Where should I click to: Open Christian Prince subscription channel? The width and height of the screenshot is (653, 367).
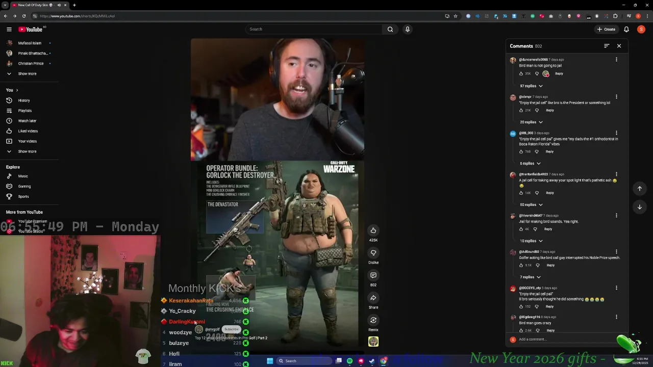click(x=30, y=63)
